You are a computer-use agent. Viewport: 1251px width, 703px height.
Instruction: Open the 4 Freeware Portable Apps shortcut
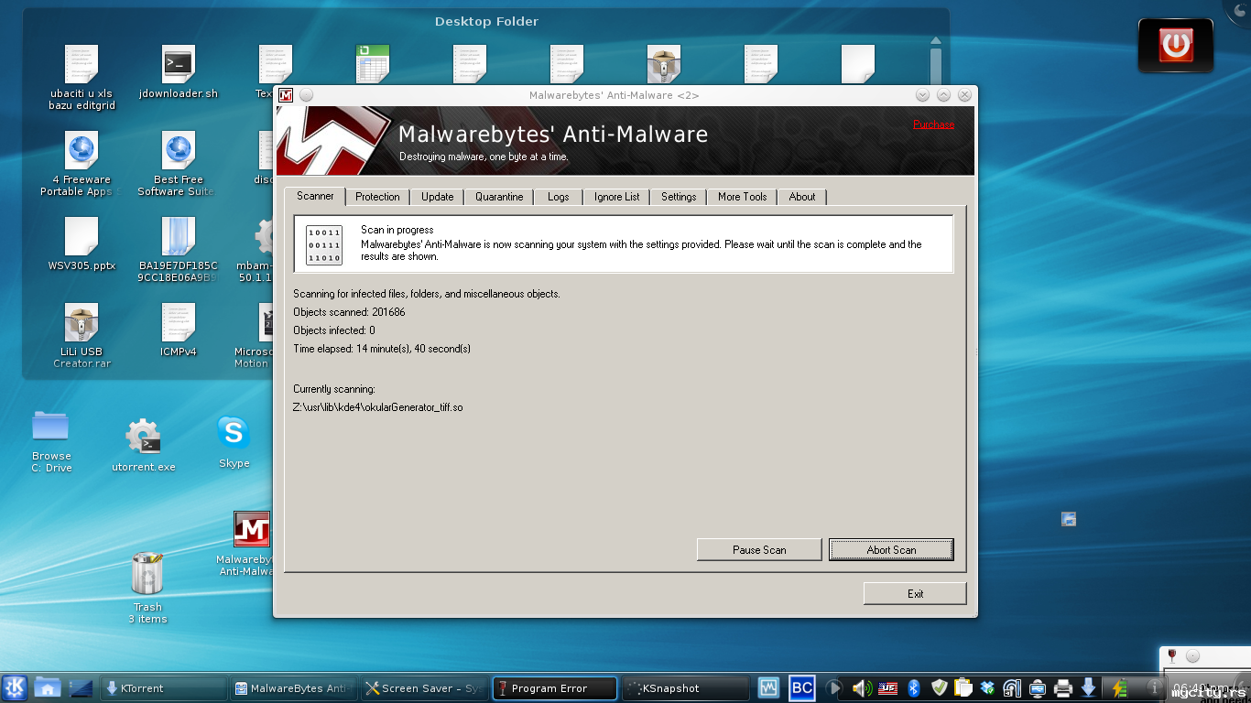(x=82, y=164)
